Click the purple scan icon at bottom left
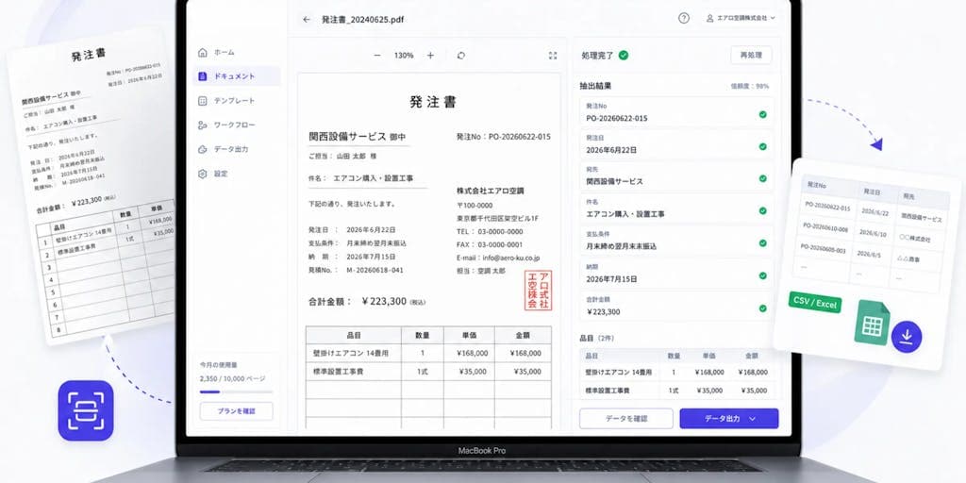The width and height of the screenshot is (966, 483). (x=86, y=411)
